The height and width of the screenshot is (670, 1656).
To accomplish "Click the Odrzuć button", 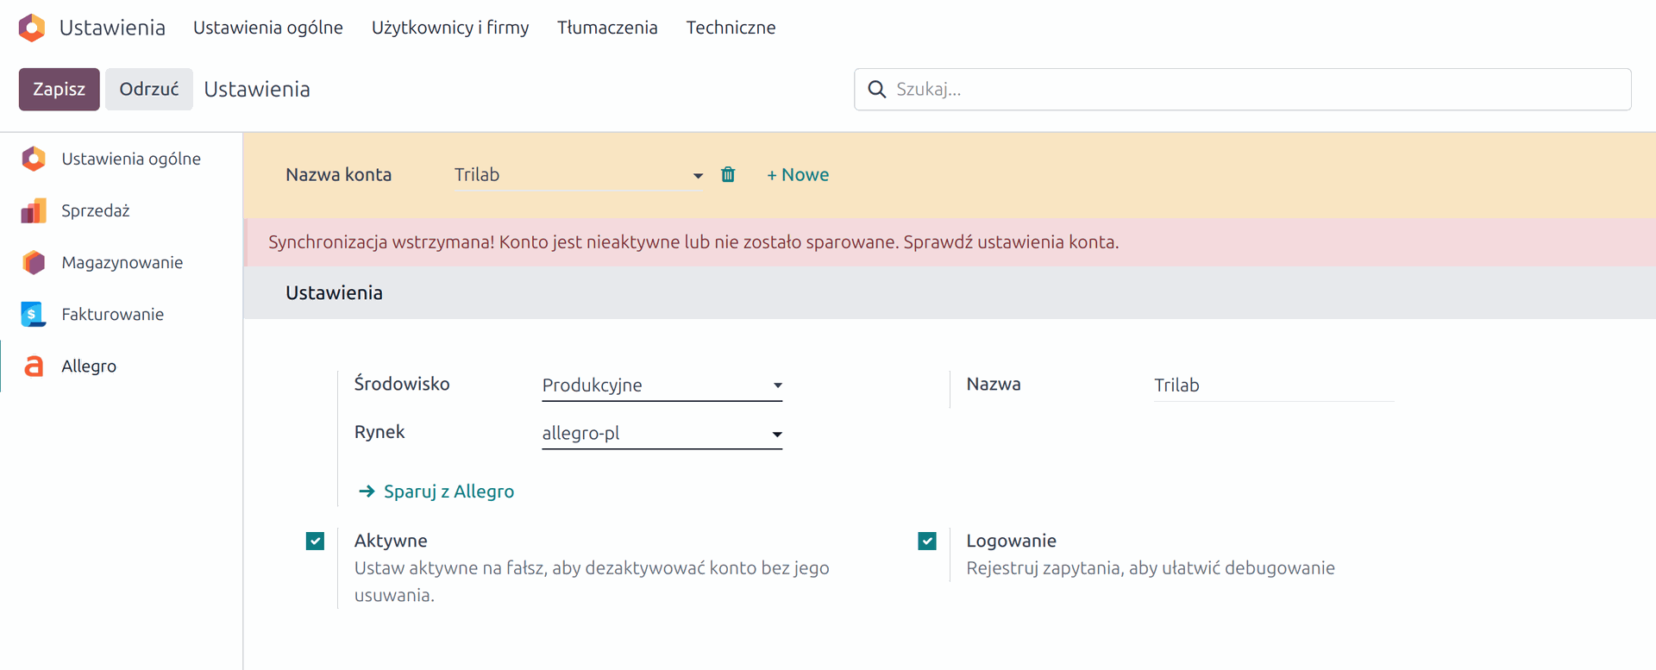I will point(149,90).
